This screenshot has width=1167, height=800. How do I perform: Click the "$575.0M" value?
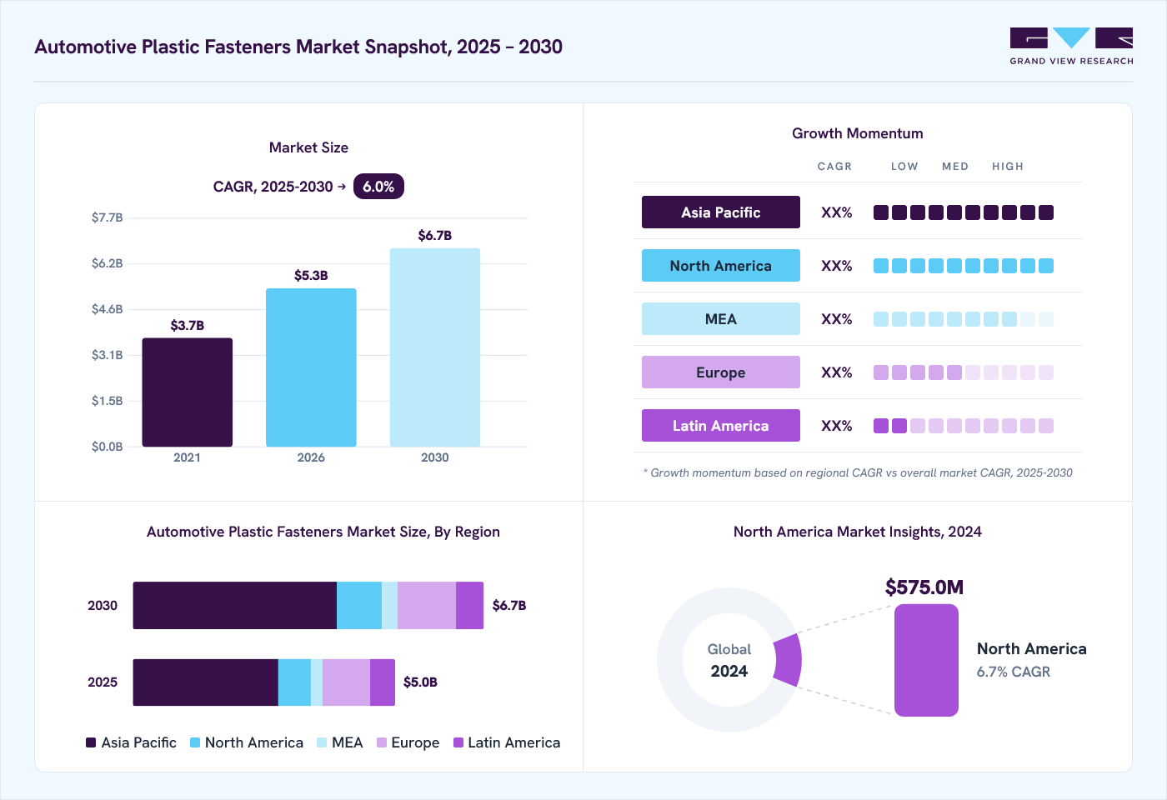[x=924, y=587]
